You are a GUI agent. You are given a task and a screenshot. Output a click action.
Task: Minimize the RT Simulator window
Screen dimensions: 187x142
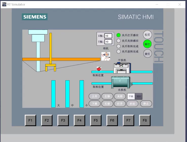coord(157,5)
